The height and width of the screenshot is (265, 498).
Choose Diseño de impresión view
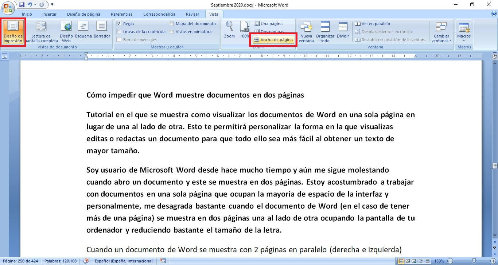click(x=13, y=31)
